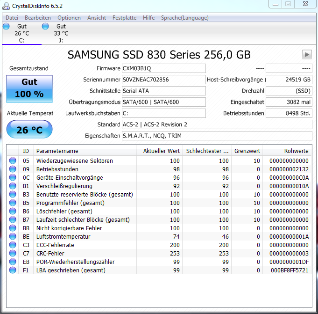The height and width of the screenshot is (314, 318).
Task: Click status icon of Programmfehler row
Action: 13,203
